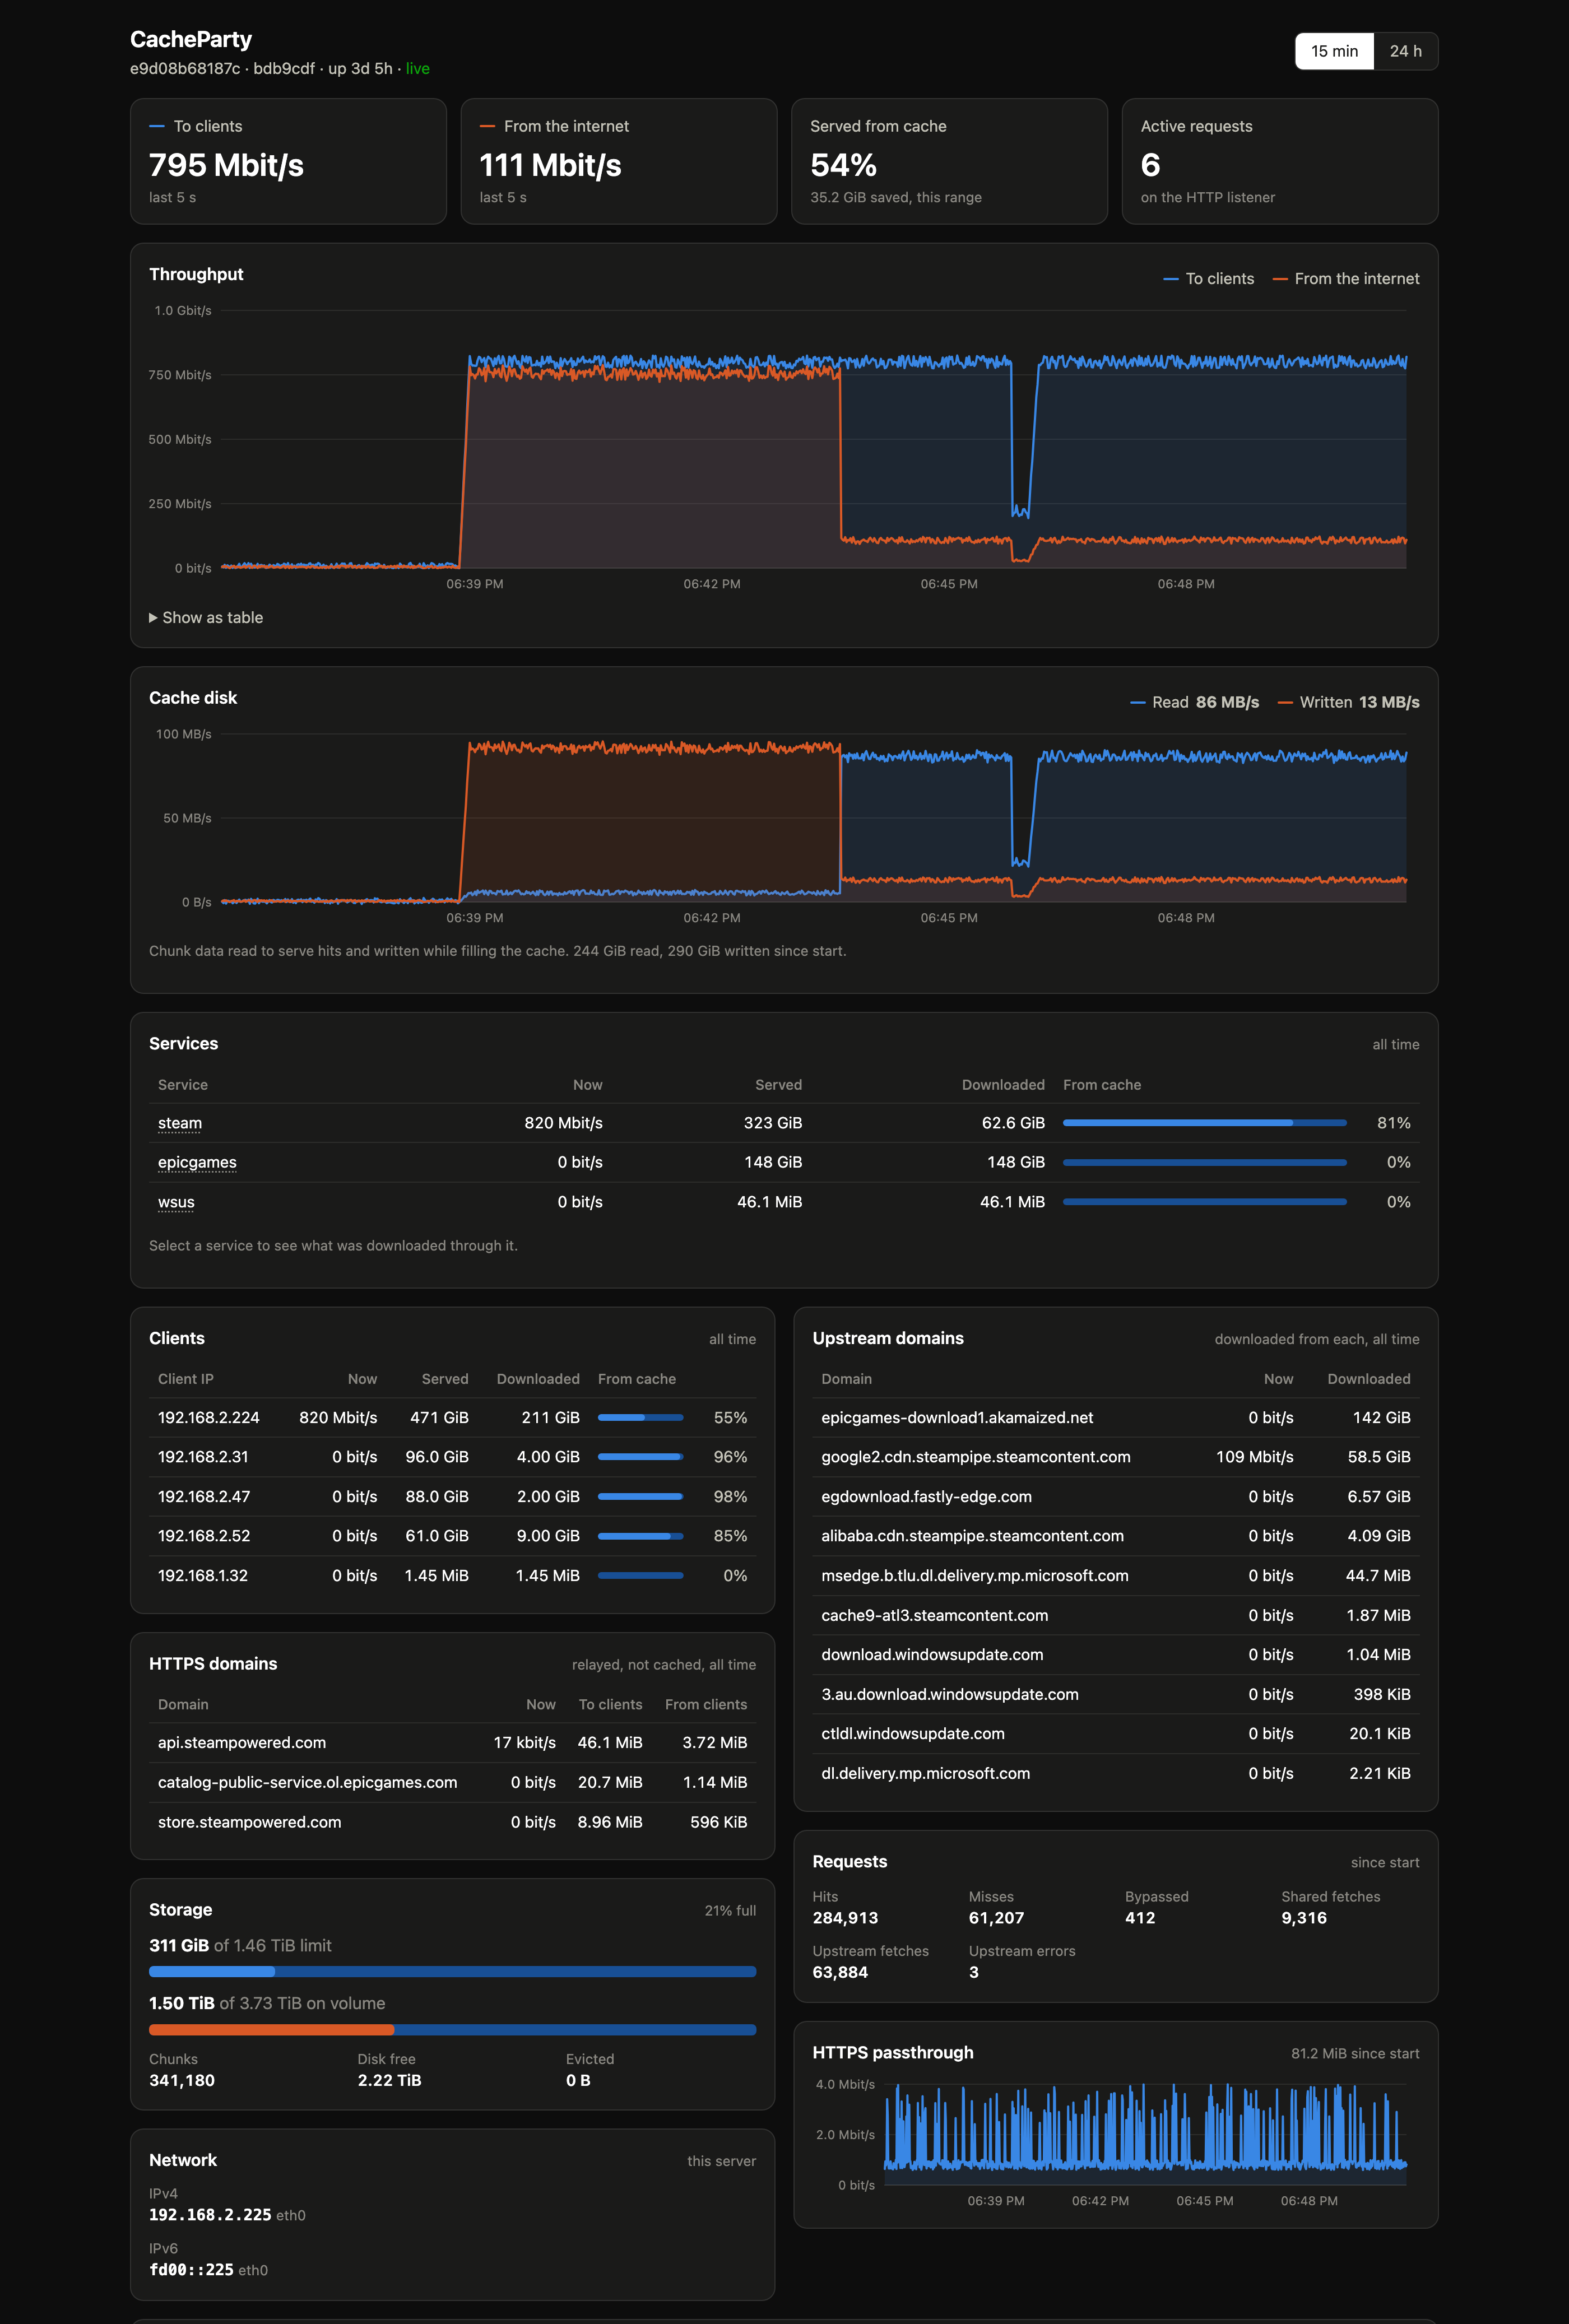Image resolution: width=1569 pixels, height=2324 pixels.
Task: Open the epicgames service link
Action: click(x=197, y=1162)
